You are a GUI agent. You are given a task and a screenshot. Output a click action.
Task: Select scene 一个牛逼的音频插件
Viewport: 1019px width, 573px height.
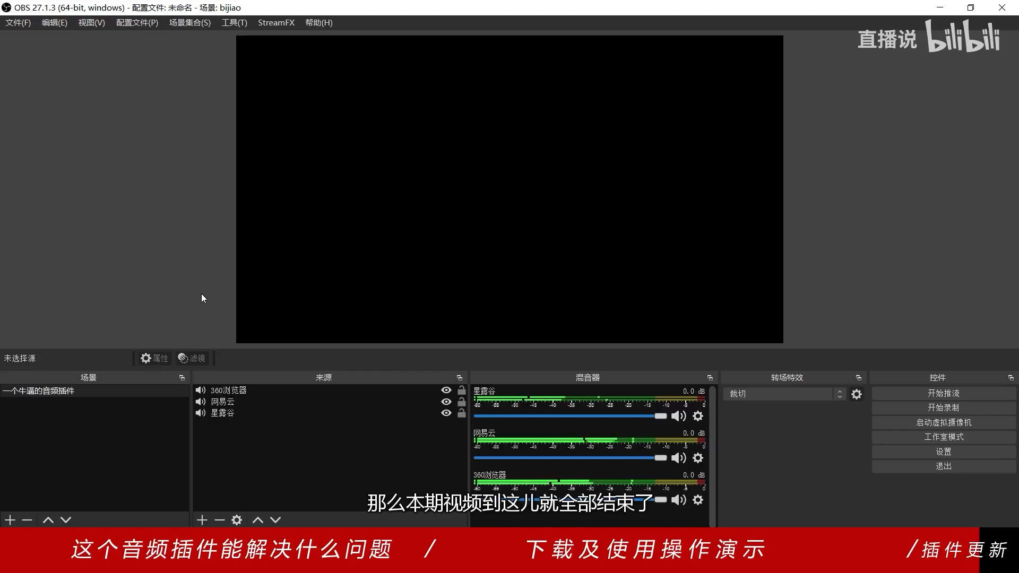39,391
